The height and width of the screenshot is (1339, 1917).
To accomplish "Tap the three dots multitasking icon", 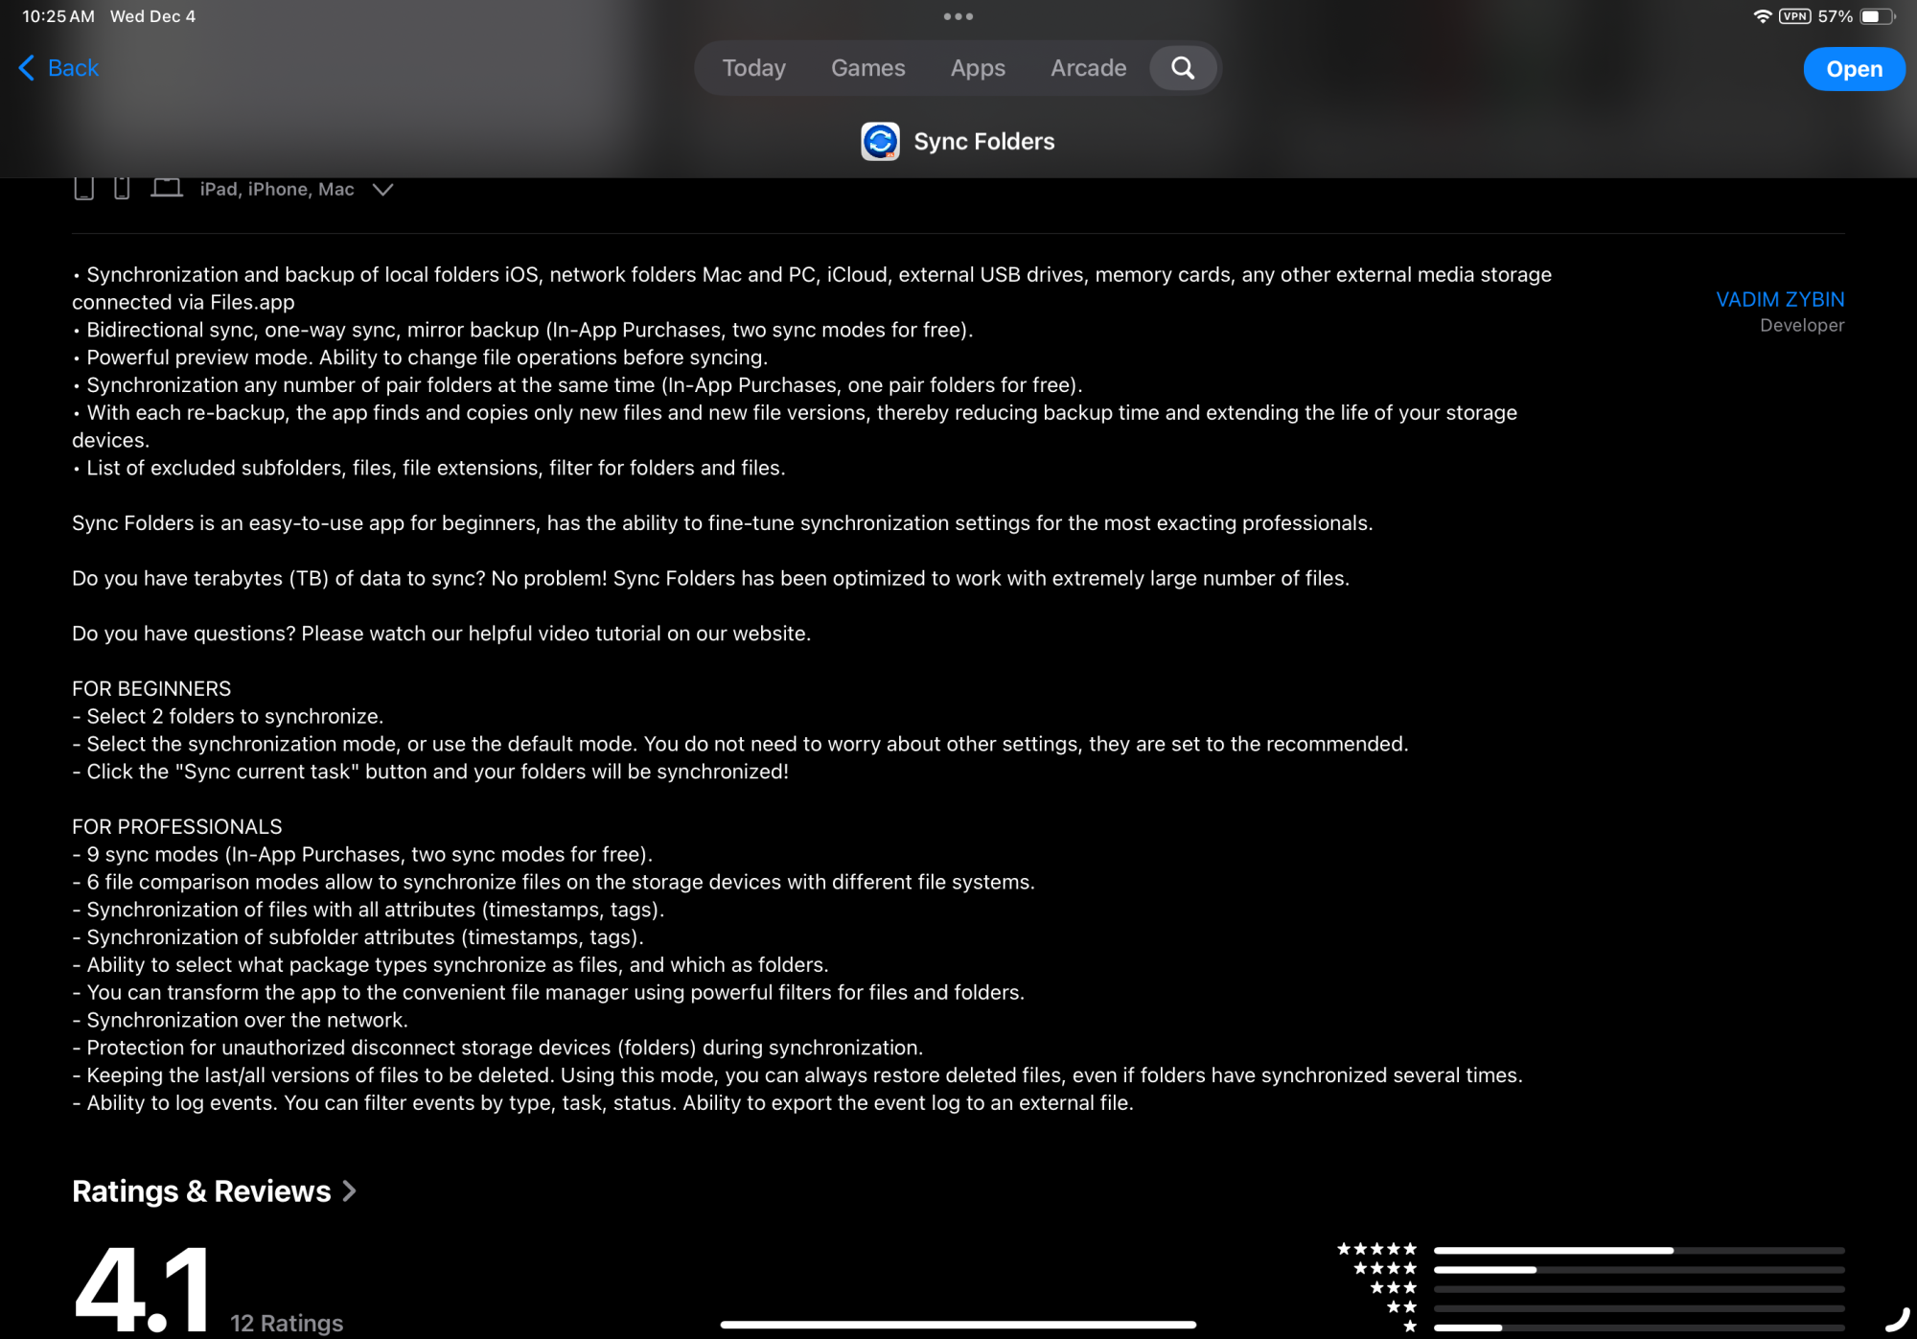I will pyautogui.click(x=958, y=16).
